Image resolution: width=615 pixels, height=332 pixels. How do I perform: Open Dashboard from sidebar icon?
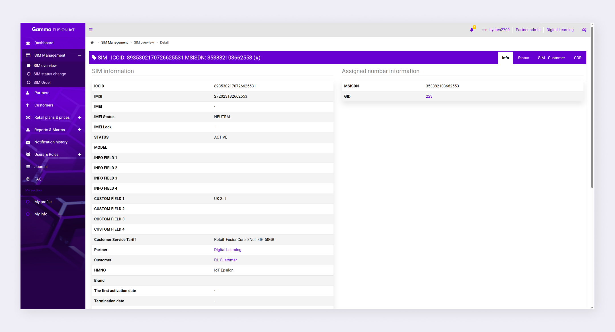28,43
